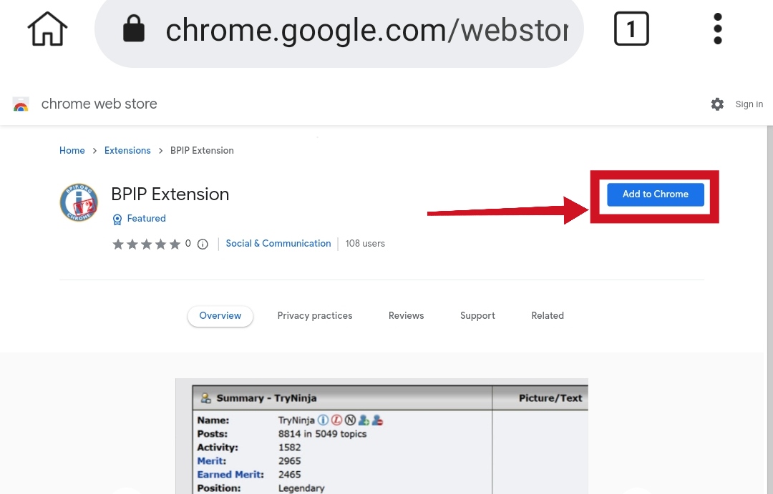Viewport: 773px width, 494px height.
Task: Open the tab switcher showing 1 tab
Action: 631,29
